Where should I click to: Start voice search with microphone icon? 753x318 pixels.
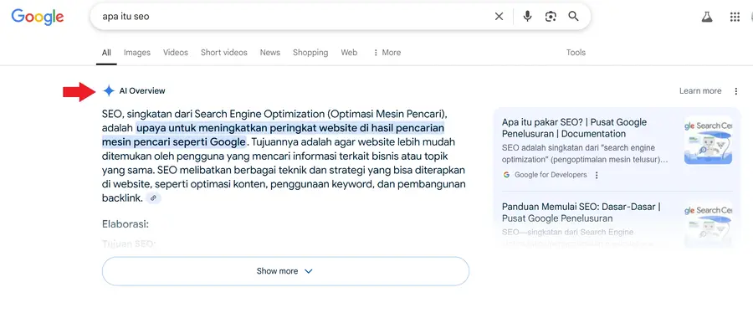pyautogui.click(x=527, y=17)
